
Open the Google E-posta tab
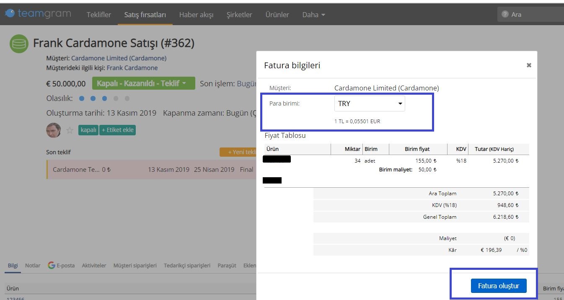pos(61,265)
